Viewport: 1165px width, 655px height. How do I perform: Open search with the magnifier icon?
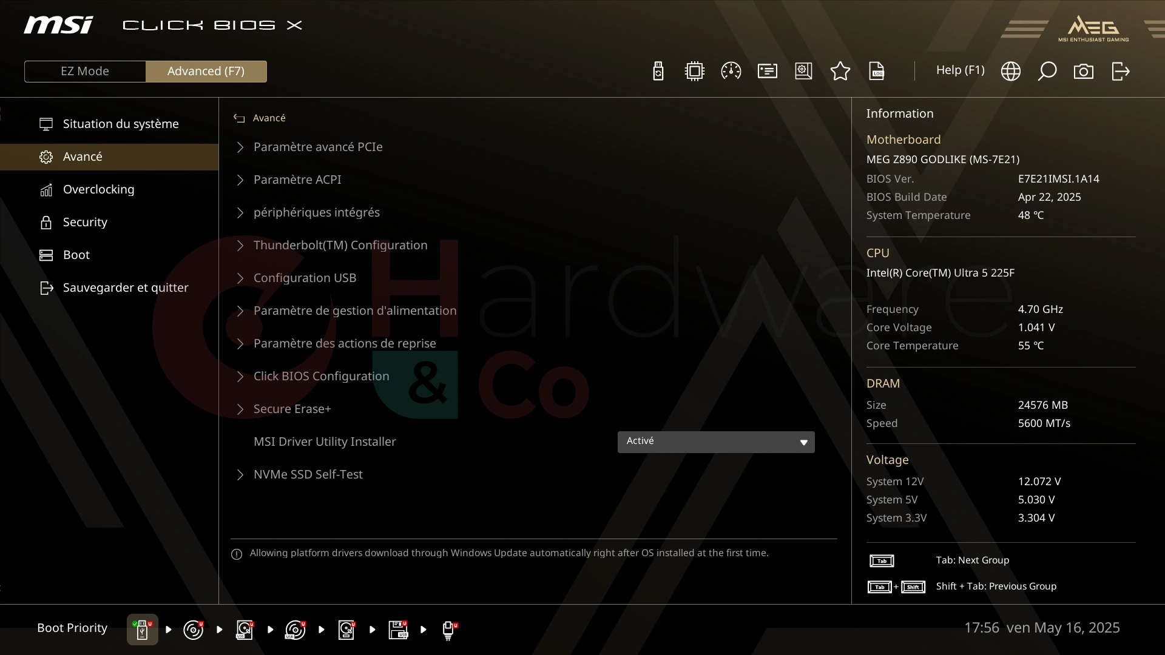1047,71
